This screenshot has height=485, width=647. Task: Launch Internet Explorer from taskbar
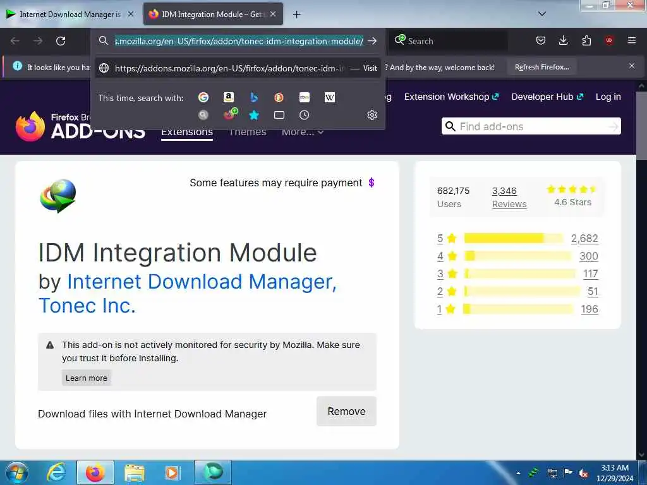56,472
